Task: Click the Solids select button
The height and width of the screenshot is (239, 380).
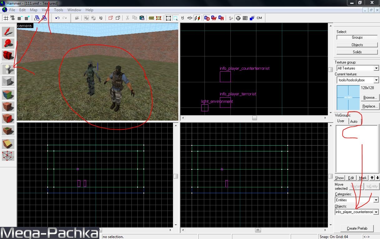Action: pyautogui.click(x=357, y=52)
